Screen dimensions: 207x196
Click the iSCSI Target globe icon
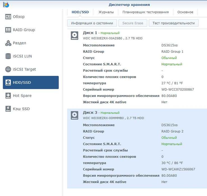coord(8,69)
